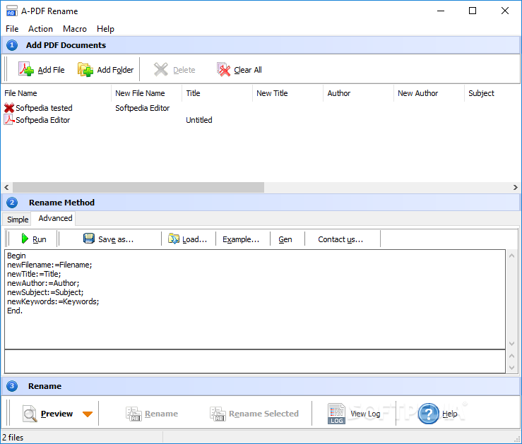Click the red X icon beside Softpedia tested
Viewport: 522px width, 444px height.
click(x=9, y=108)
